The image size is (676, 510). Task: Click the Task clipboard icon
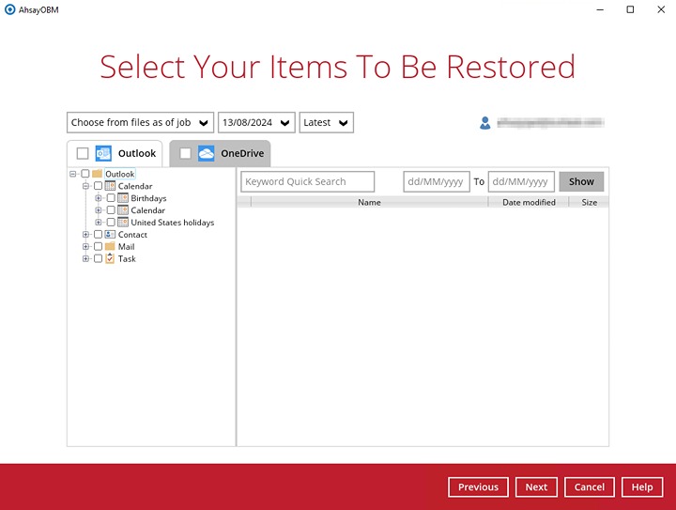110,258
